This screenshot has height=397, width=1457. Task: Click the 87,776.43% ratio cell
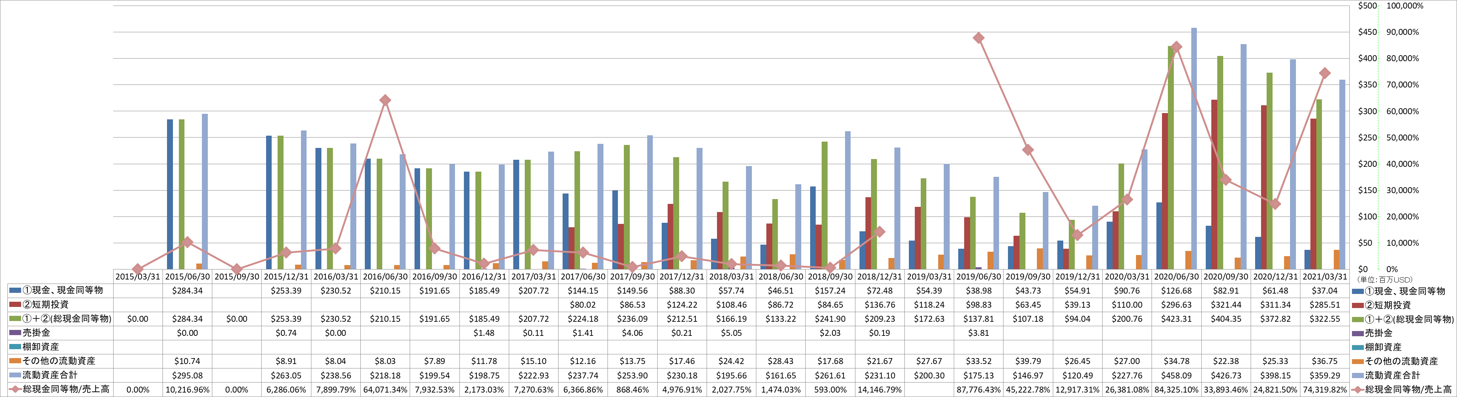[x=979, y=390]
